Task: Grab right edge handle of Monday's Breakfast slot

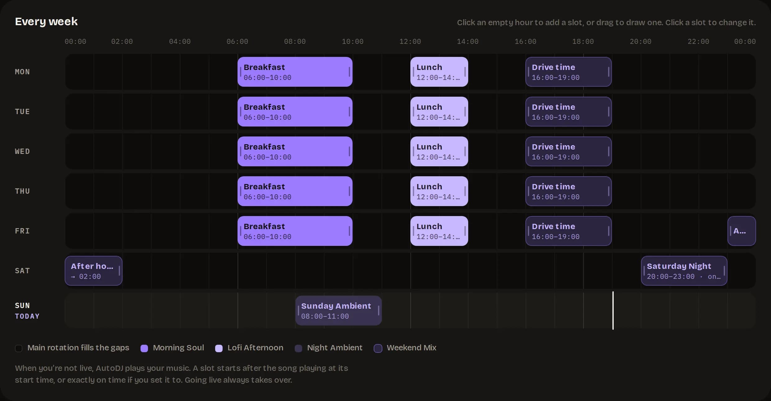Action: tap(349, 72)
